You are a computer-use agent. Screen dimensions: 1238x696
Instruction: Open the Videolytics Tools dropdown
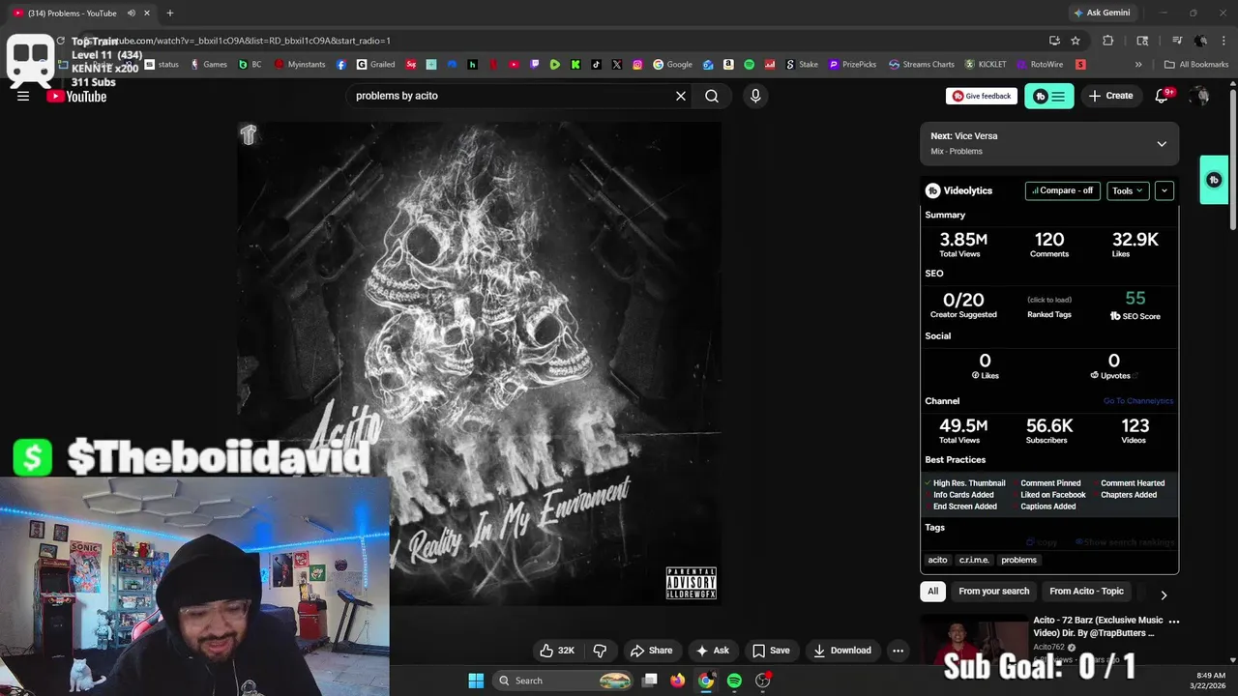[1128, 190]
